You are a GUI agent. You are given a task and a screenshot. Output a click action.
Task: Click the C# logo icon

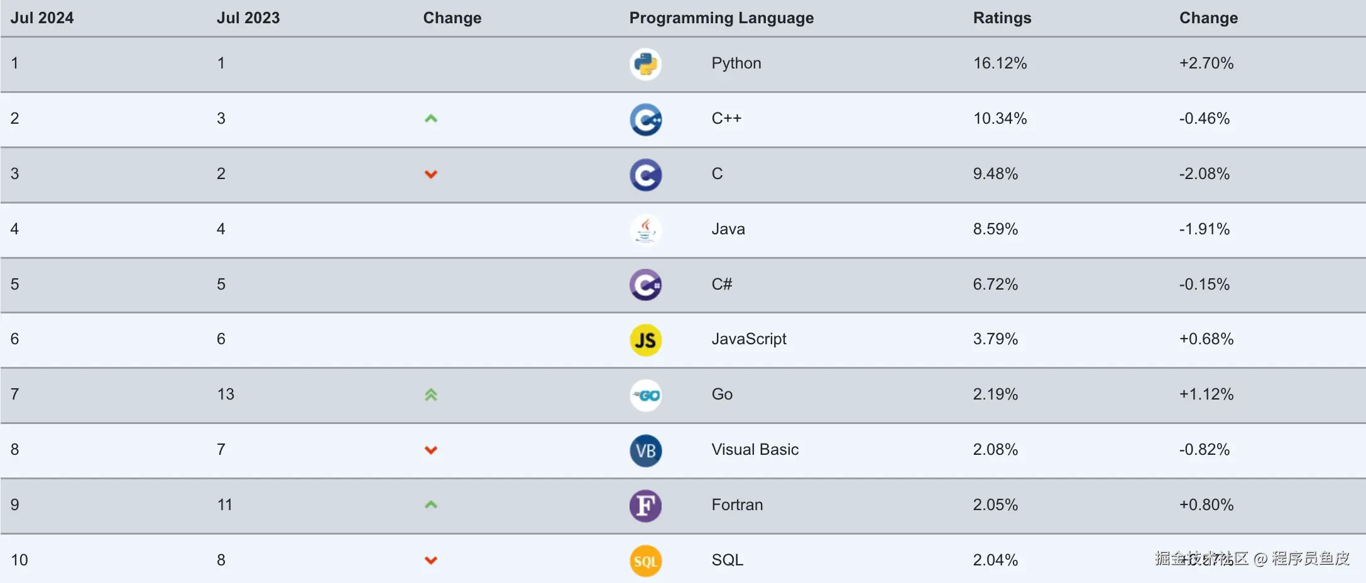[645, 285]
